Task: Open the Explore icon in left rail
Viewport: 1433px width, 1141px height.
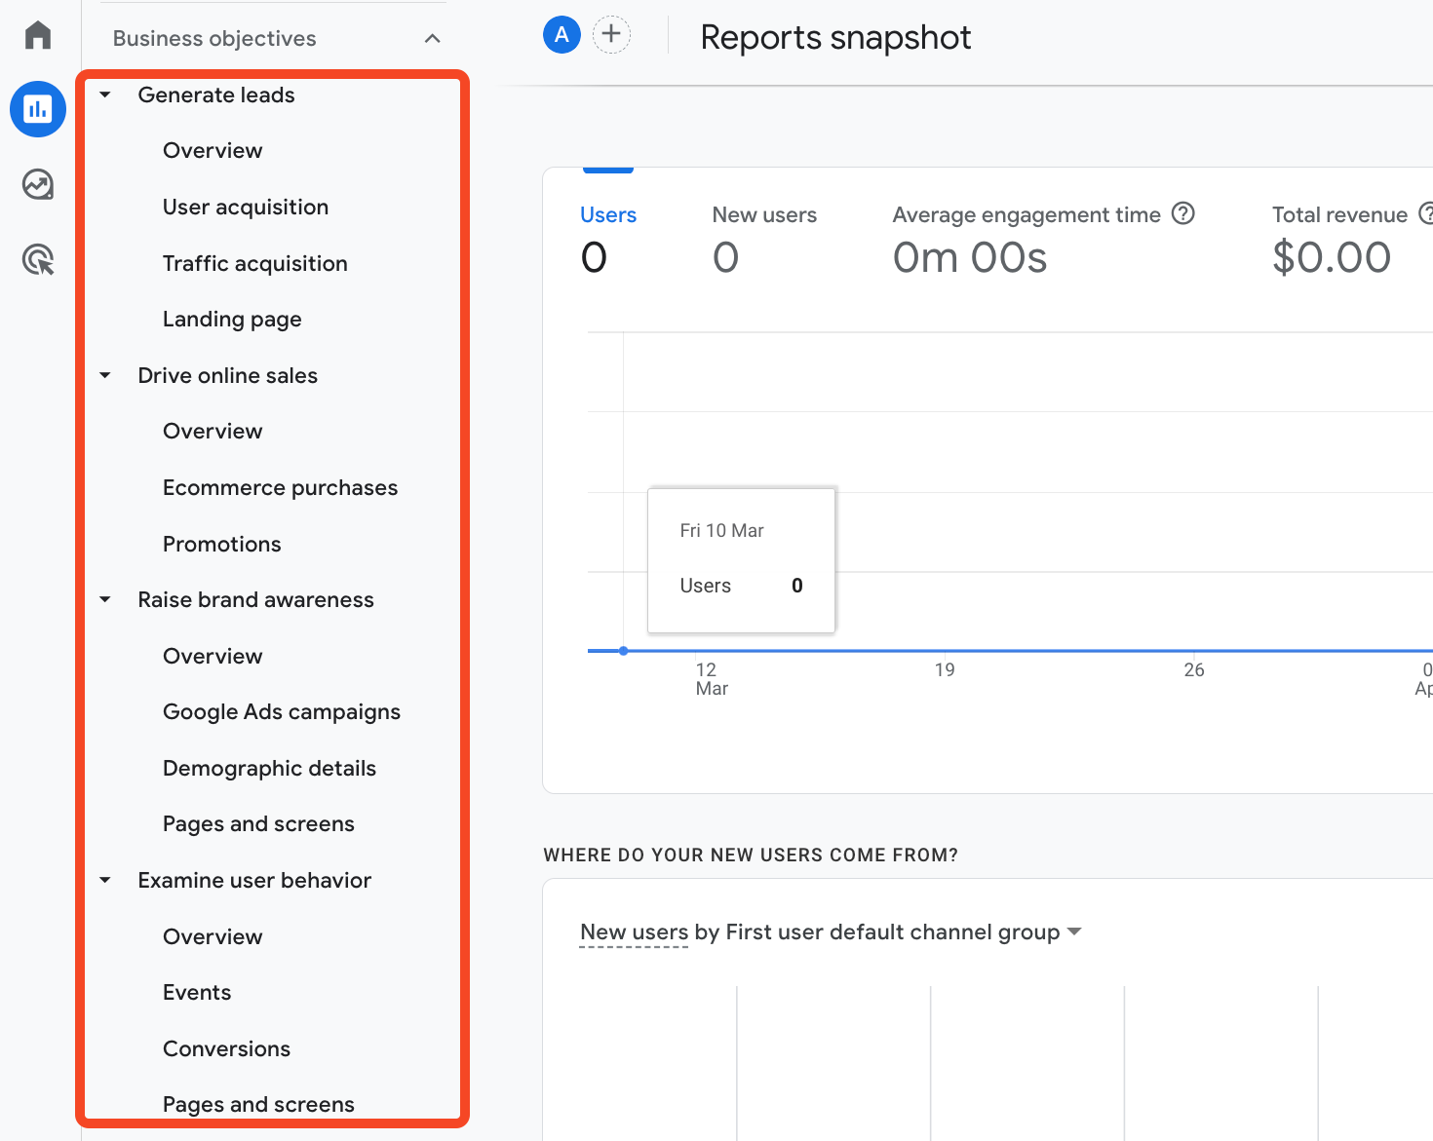Action: (38, 184)
